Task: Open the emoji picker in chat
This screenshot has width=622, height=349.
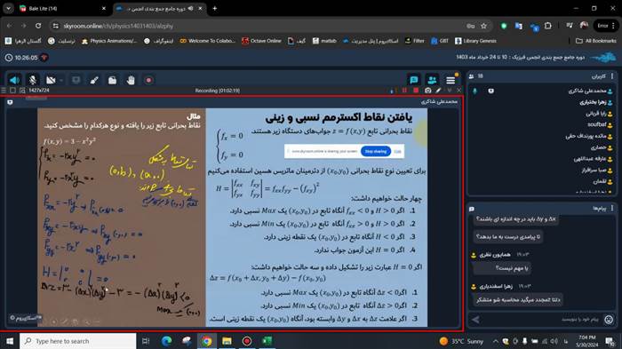Action: tap(609, 320)
